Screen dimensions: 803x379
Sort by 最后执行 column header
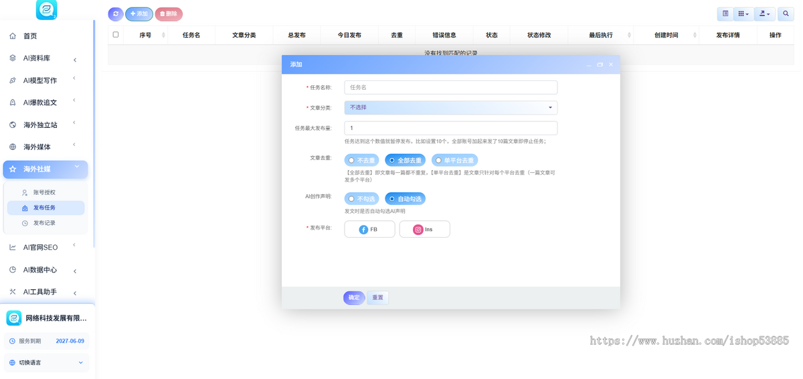(600, 35)
